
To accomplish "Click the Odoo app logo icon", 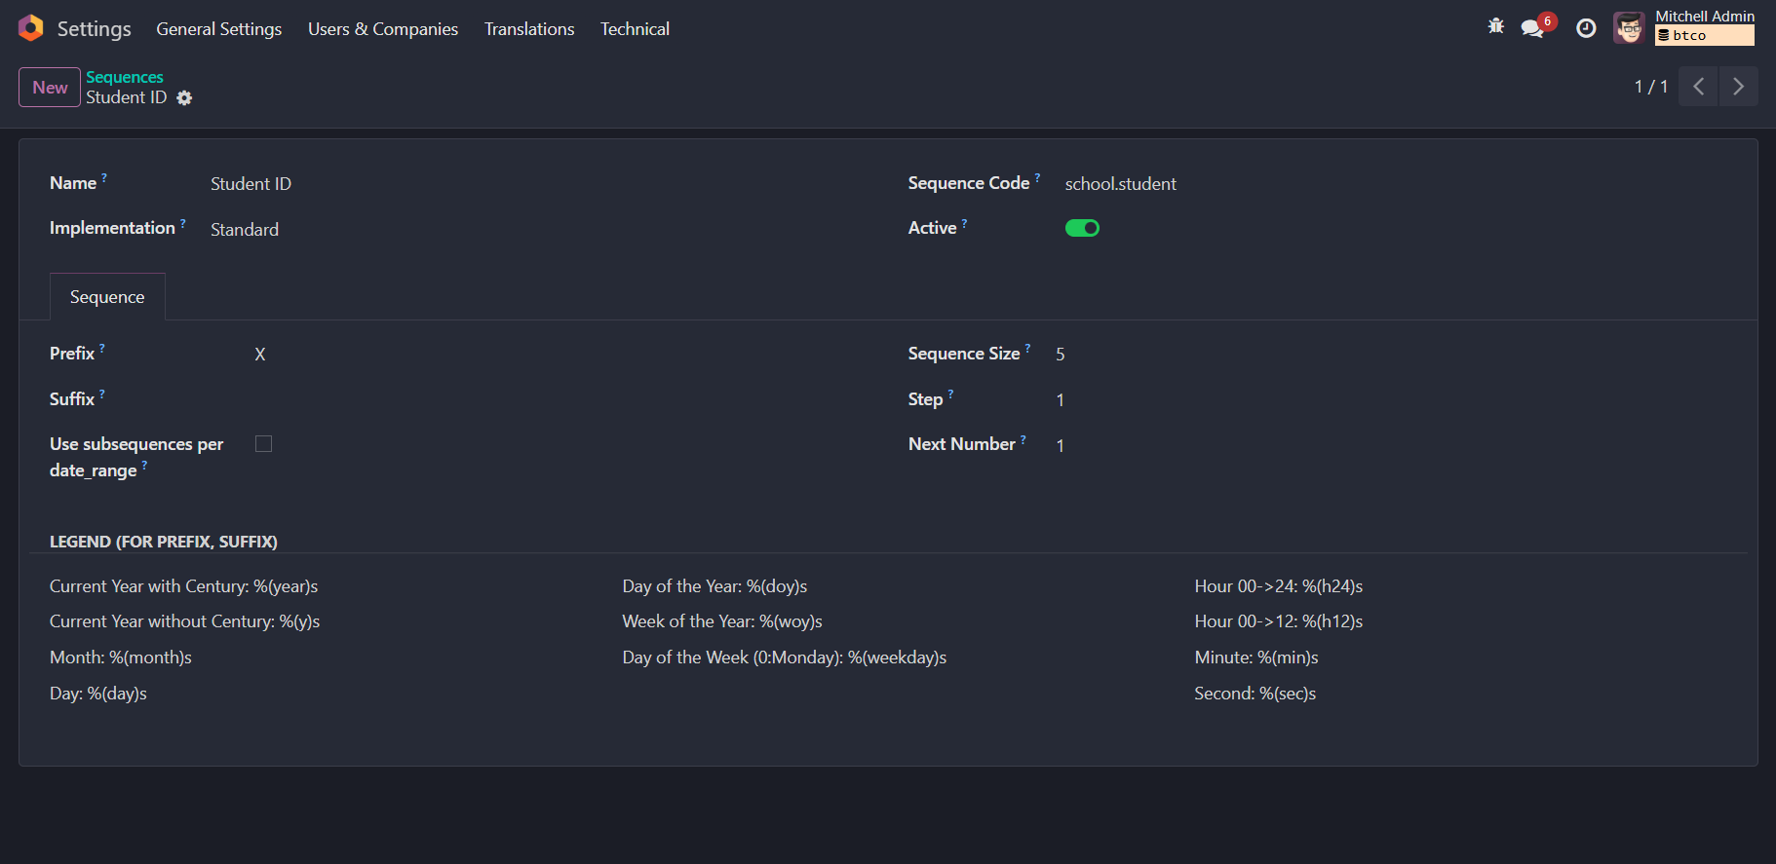I will (30, 28).
